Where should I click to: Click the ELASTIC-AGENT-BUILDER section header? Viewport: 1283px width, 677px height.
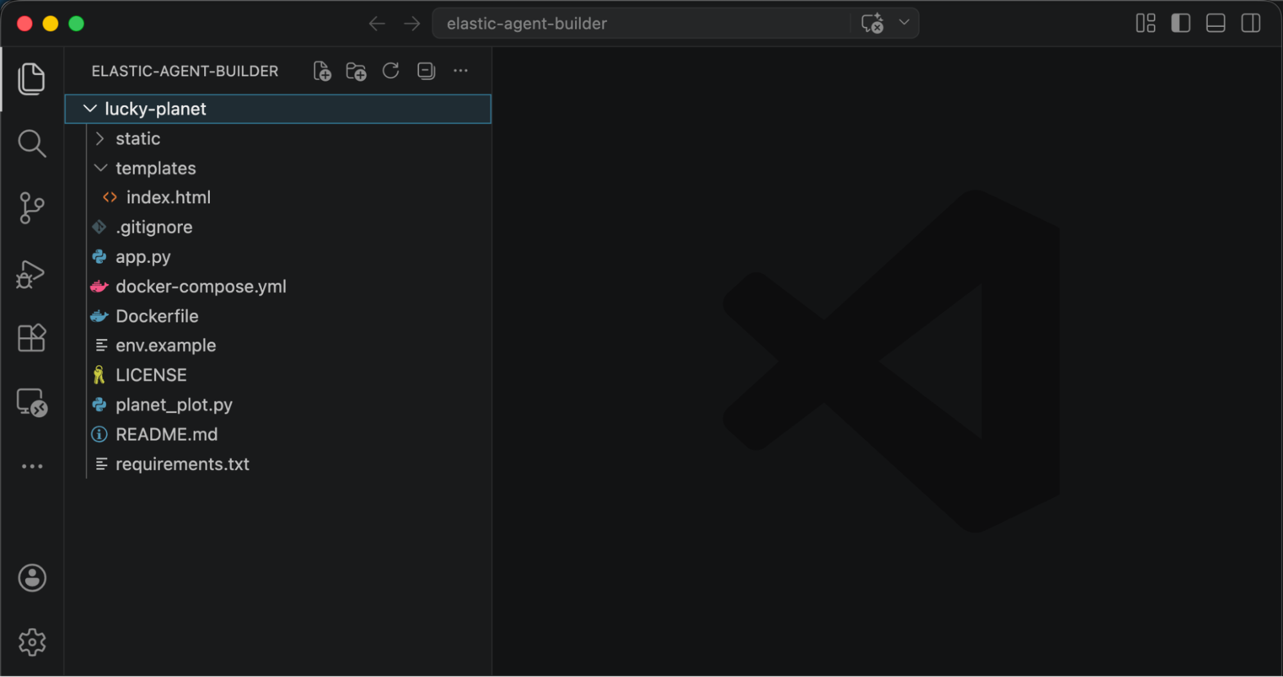point(185,71)
